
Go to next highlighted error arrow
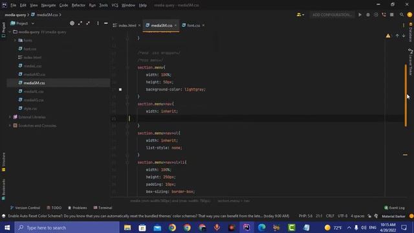tap(404, 36)
